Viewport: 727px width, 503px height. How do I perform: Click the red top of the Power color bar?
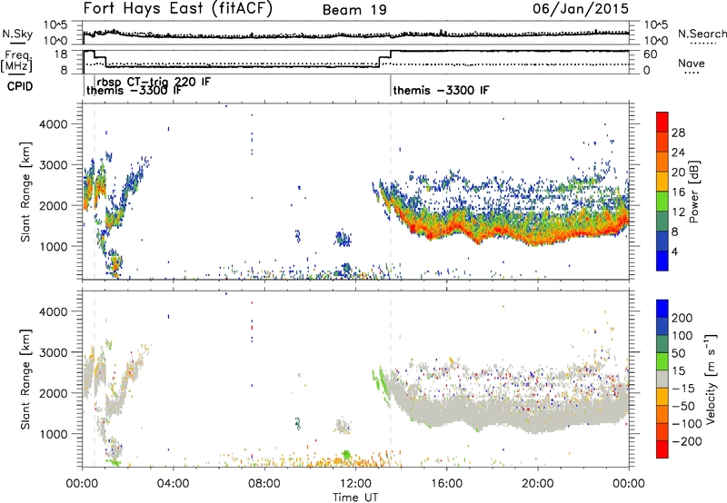click(x=662, y=122)
